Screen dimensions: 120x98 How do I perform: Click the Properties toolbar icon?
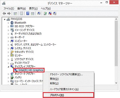pyautogui.click(x=21, y=13)
